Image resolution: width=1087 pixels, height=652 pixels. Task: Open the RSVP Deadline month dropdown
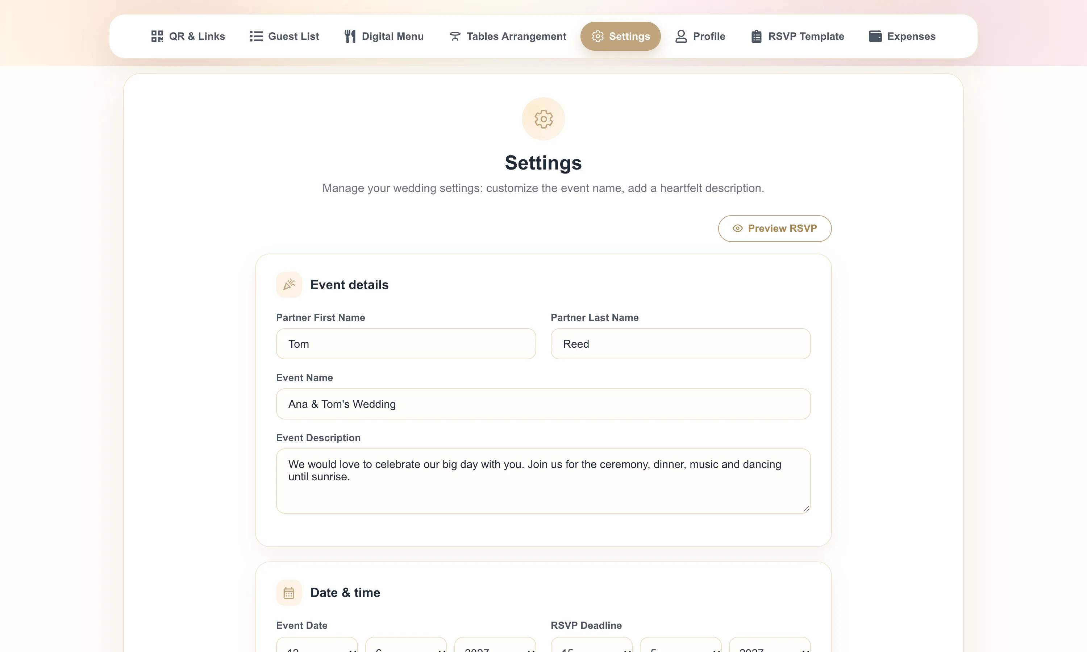[680, 644]
